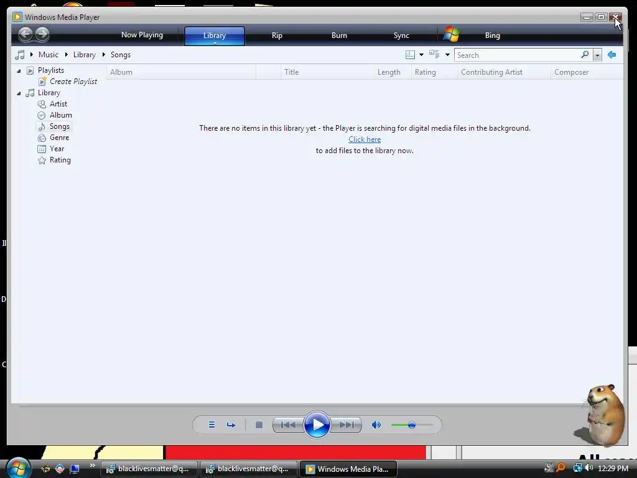Open the Genre view in sidebar
Screen dimensions: 637x478
59,138
